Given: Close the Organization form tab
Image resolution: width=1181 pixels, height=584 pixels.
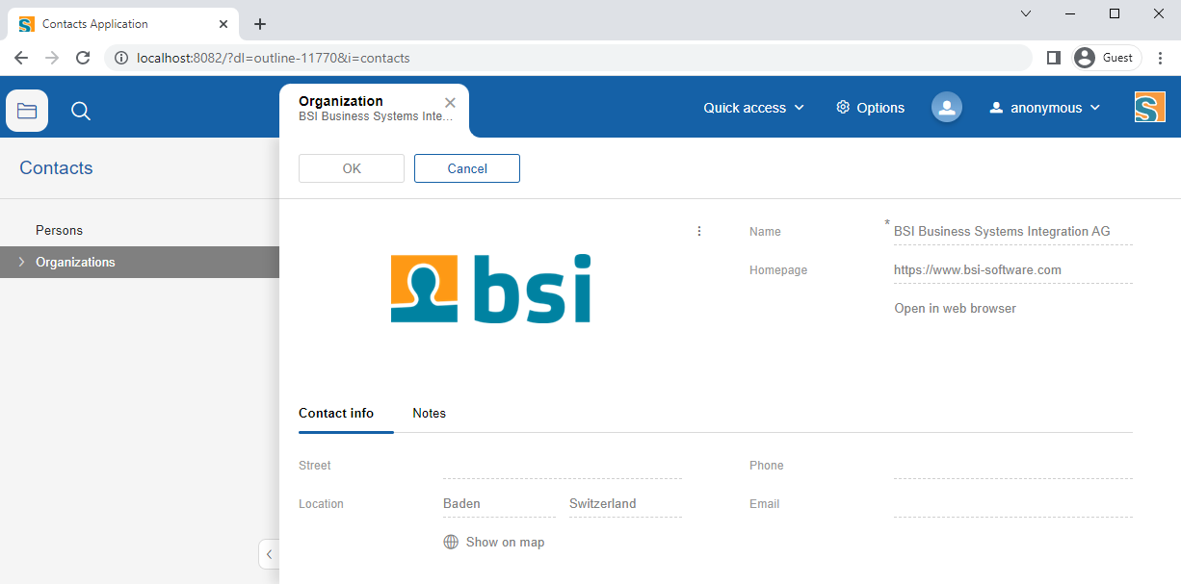Looking at the screenshot, I should coord(450,103).
